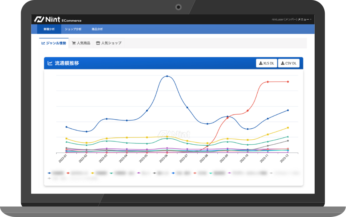Click the shopping cart icon for 人気商品

pos(74,43)
